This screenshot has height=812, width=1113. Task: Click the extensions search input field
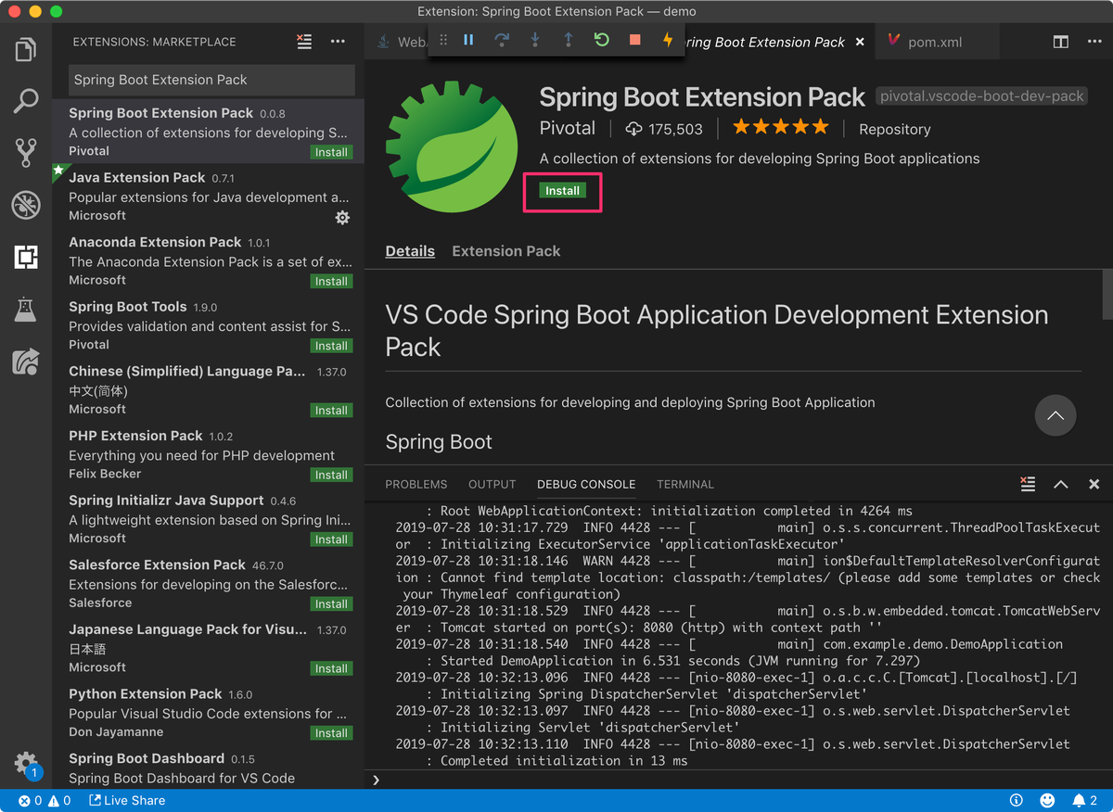pos(211,80)
